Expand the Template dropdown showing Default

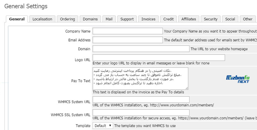point(103,126)
